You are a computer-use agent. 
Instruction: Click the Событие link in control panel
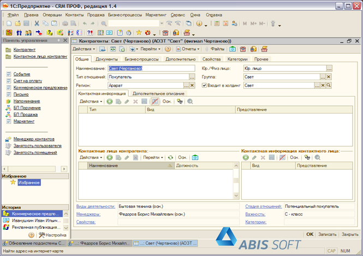click(21, 74)
